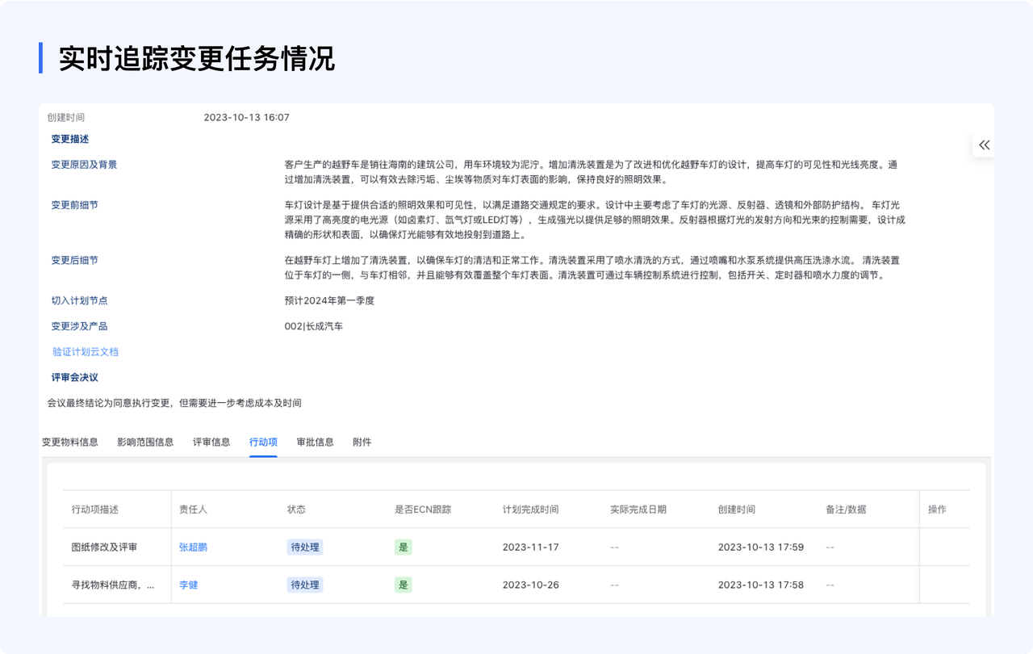Screen dimensions: 1033x654
Task: Switch to 变更物料信息 tab
Action: point(70,442)
